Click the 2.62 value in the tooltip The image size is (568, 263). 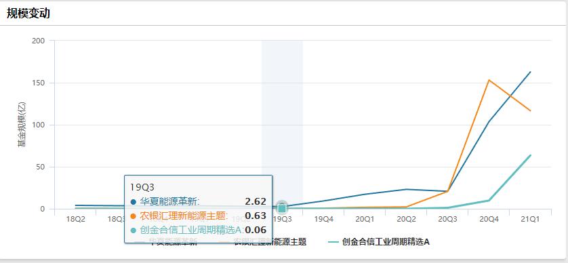point(256,202)
